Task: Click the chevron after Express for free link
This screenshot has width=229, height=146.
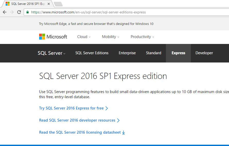Action: 107,108
